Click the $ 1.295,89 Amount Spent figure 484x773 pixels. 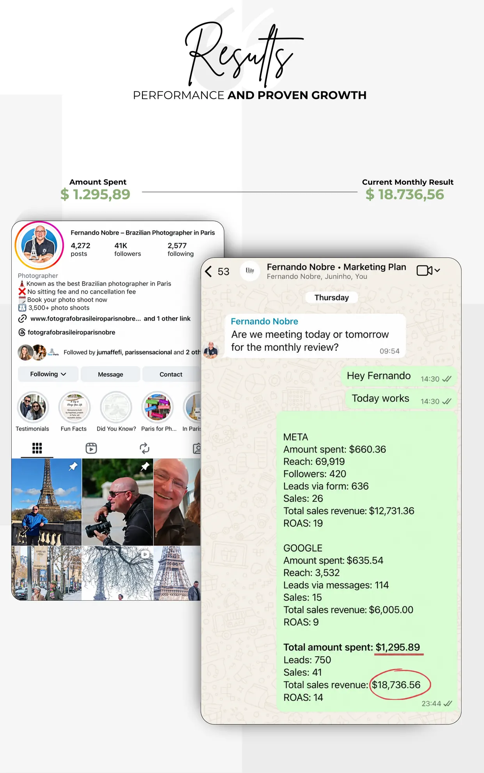(95, 195)
